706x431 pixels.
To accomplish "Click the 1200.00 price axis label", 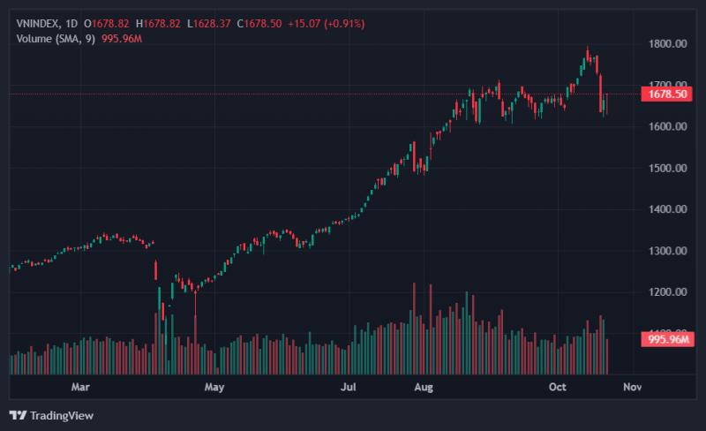I will 668,292.
